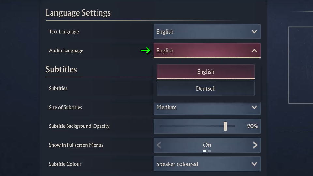
Task: Open the Speaker coloured dropdown
Action: coord(207,164)
